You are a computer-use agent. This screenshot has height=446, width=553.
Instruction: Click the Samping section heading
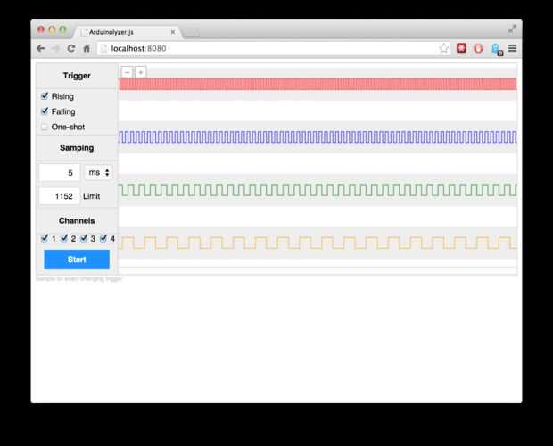click(77, 148)
